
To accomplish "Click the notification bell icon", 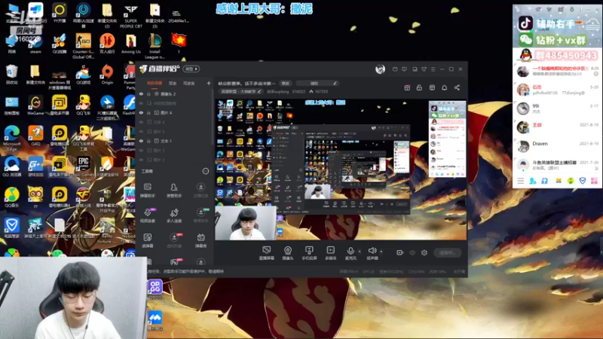I will tap(444, 87).
